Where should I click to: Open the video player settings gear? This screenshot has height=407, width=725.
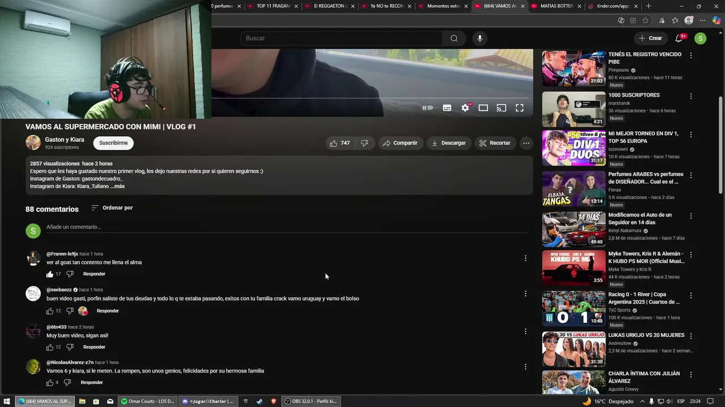pyautogui.click(x=465, y=108)
